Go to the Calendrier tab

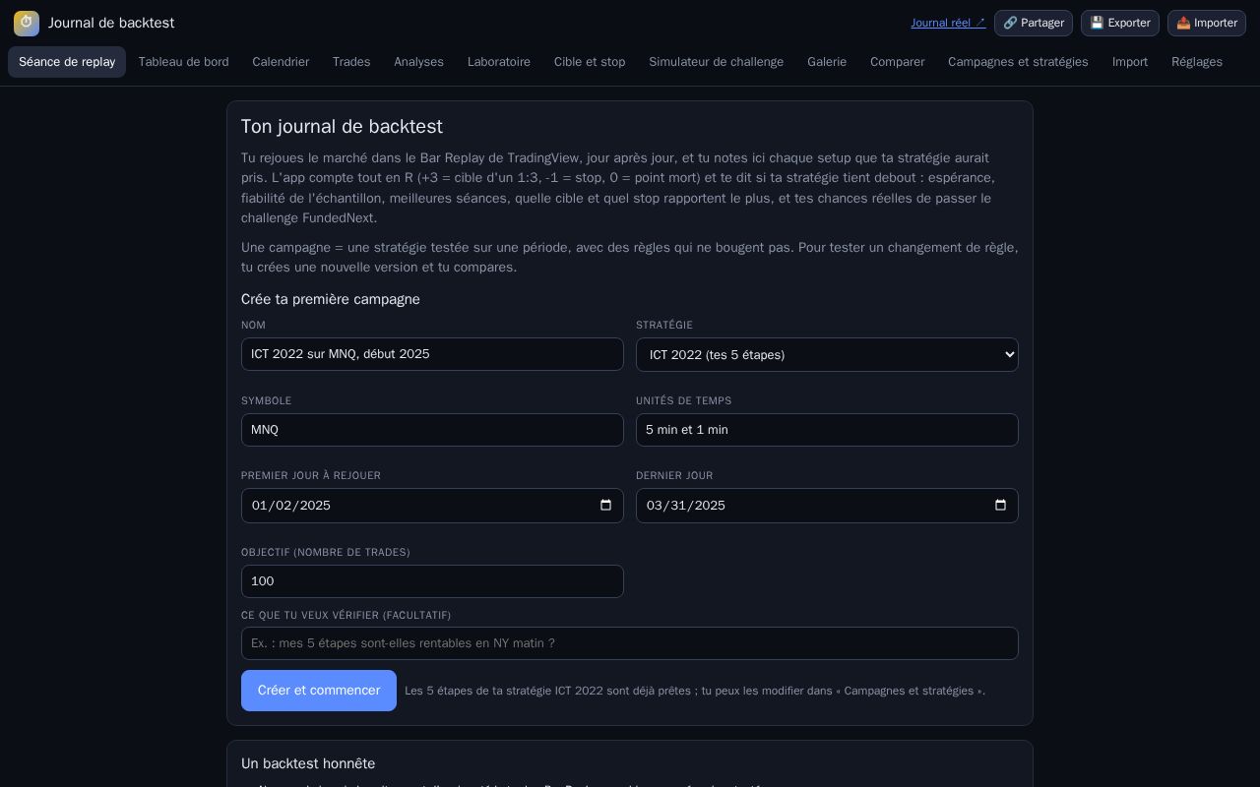281,62
